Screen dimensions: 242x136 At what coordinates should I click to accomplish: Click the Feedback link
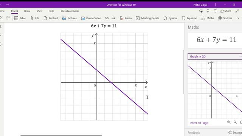click(194, 133)
